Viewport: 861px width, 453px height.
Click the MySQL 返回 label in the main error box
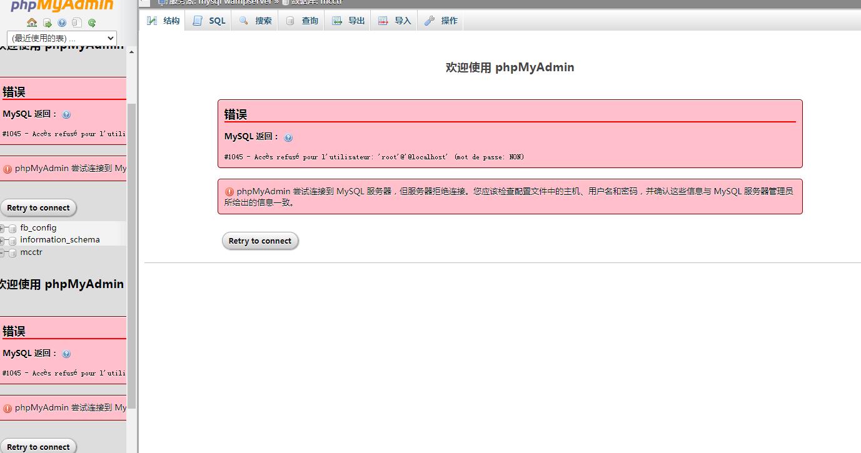tap(252, 136)
